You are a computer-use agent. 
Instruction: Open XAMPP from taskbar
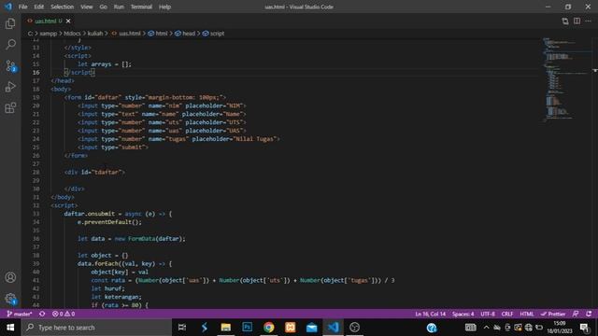point(291,328)
